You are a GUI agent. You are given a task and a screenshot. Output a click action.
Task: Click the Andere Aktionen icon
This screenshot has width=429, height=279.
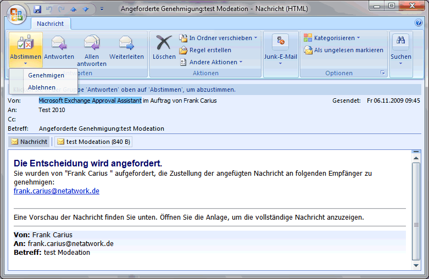183,62
